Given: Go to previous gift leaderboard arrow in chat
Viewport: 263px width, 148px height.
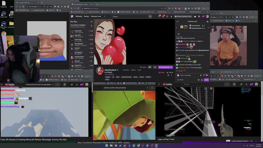Looking at the screenshot, I should 177,28.
